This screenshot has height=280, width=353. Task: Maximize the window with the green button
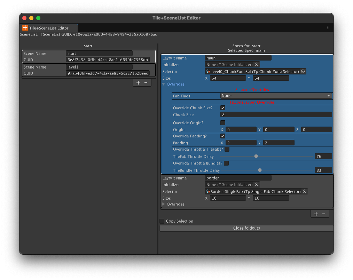[x=38, y=18]
